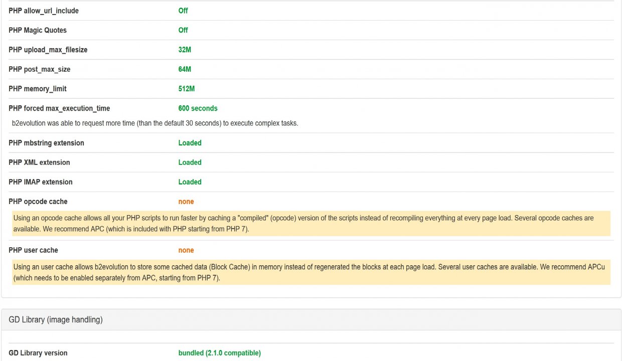Click the '32M' upload size value
This screenshot has height=361, width=622.
[x=185, y=50]
